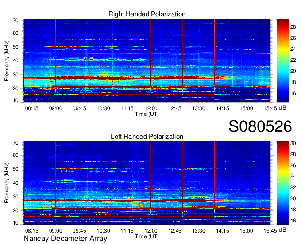The image size is (301, 244).
Task: Click the 15:45 tick on the lower time axis
Action: 270,231
